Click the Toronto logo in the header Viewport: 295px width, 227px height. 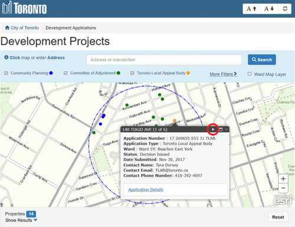click(x=24, y=8)
